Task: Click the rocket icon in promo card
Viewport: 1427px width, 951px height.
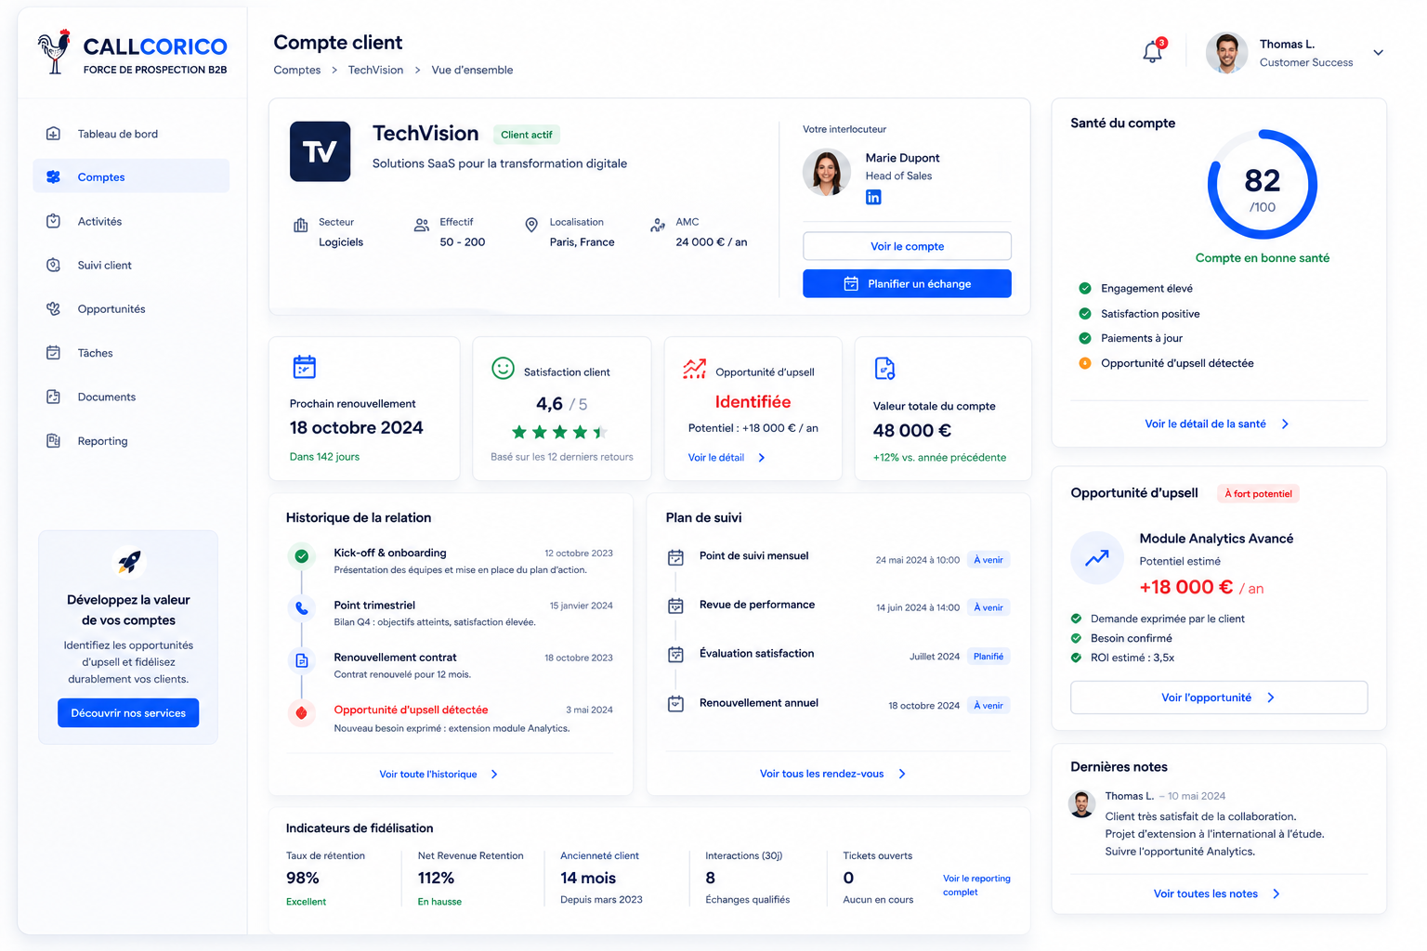Action: click(129, 562)
